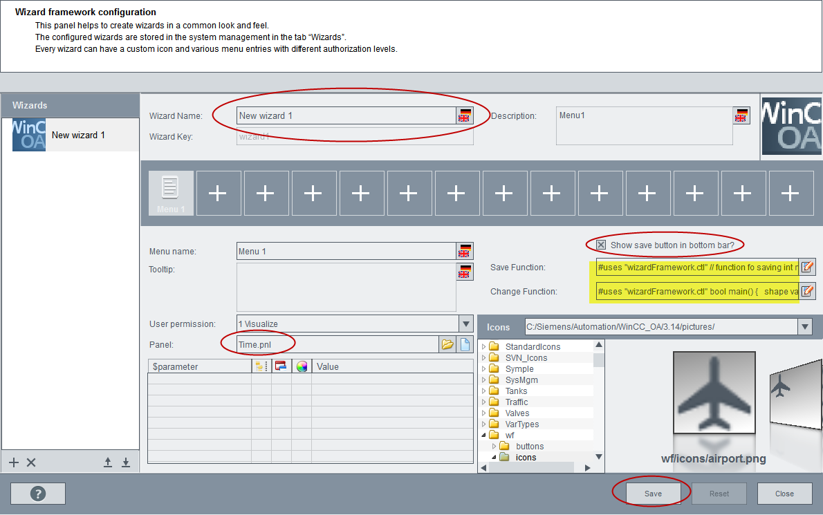823x515 pixels.
Task: Click the export wizard upload arrow icon
Action: coord(108,462)
